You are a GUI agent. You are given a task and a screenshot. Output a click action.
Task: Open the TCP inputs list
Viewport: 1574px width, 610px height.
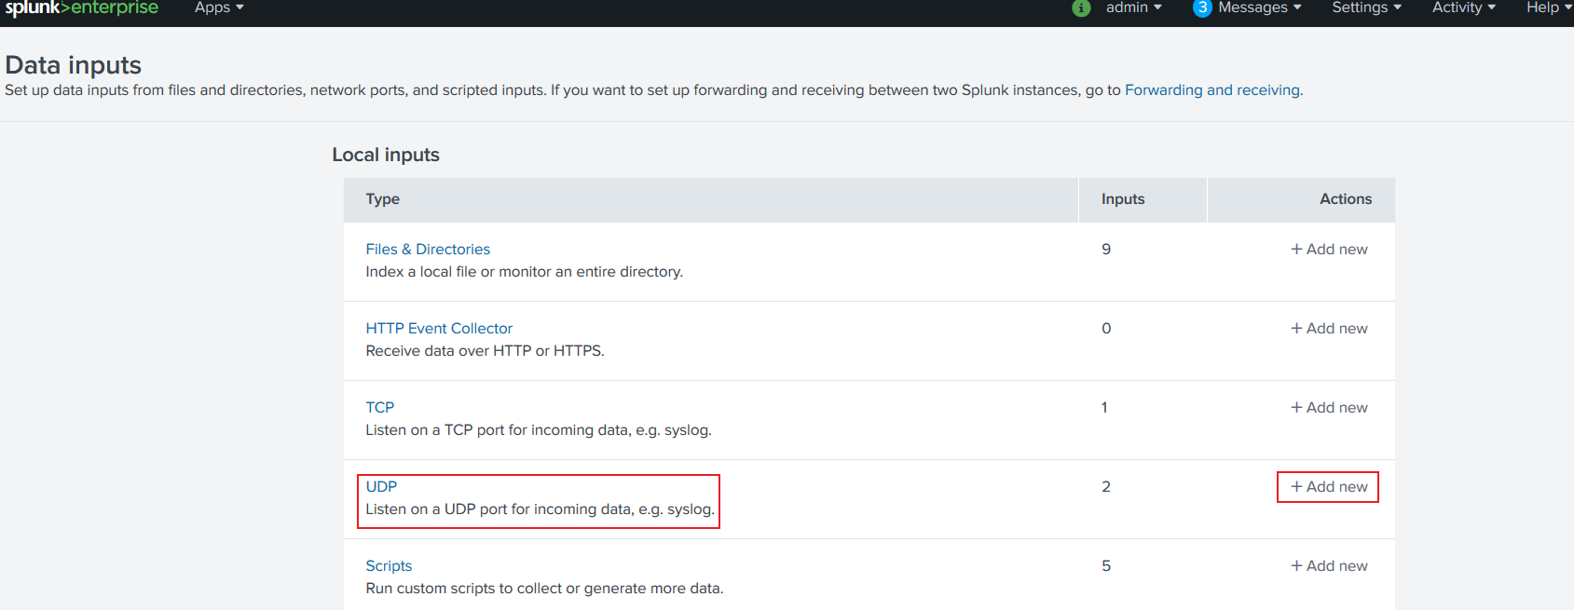point(380,408)
